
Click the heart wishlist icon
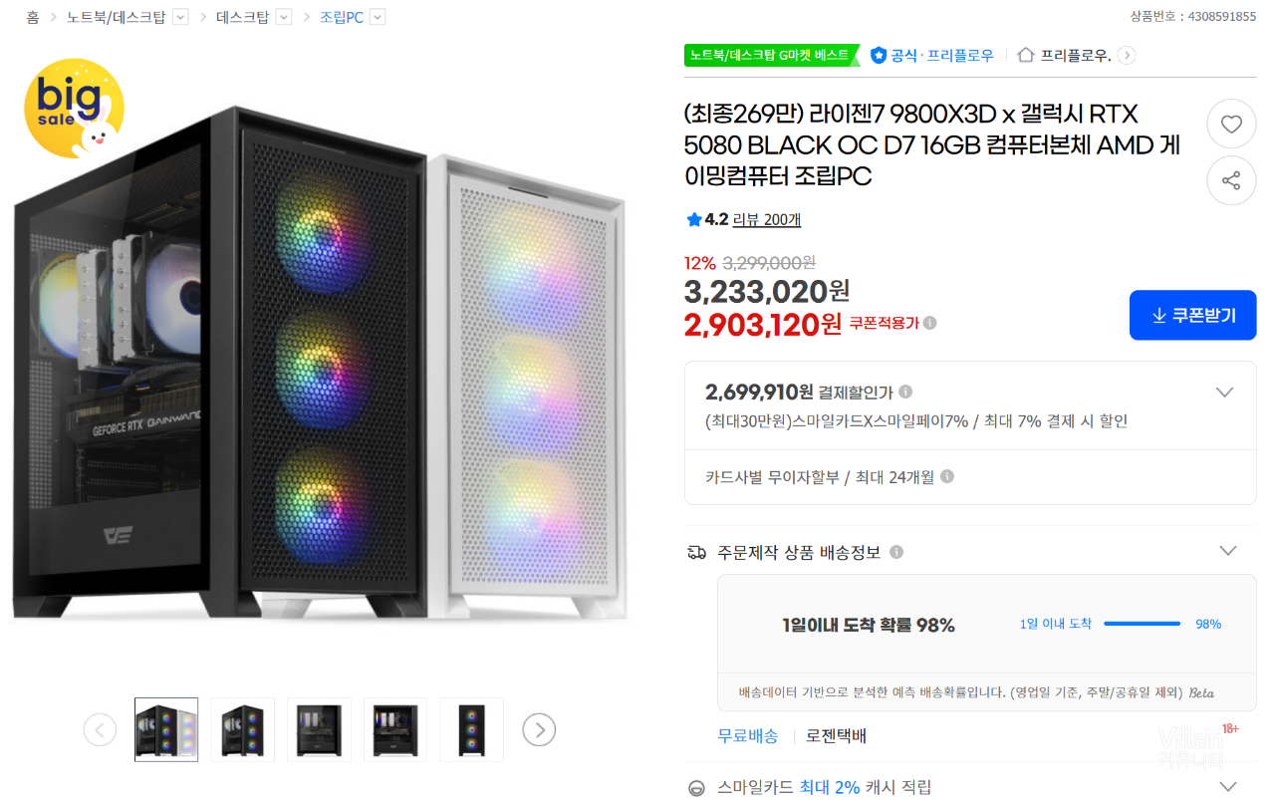click(1231, 125)
